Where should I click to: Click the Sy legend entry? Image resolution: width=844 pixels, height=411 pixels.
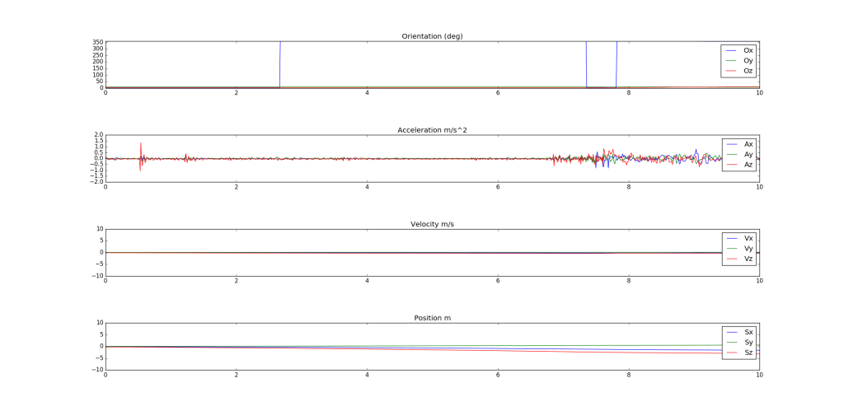748,342
